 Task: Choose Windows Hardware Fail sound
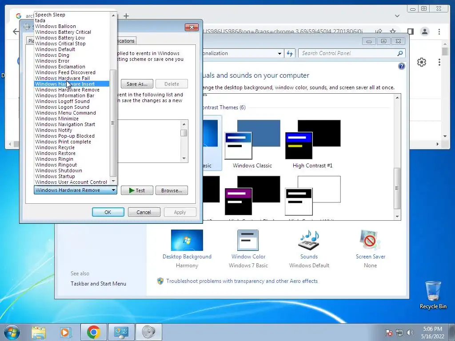(72, 78)
